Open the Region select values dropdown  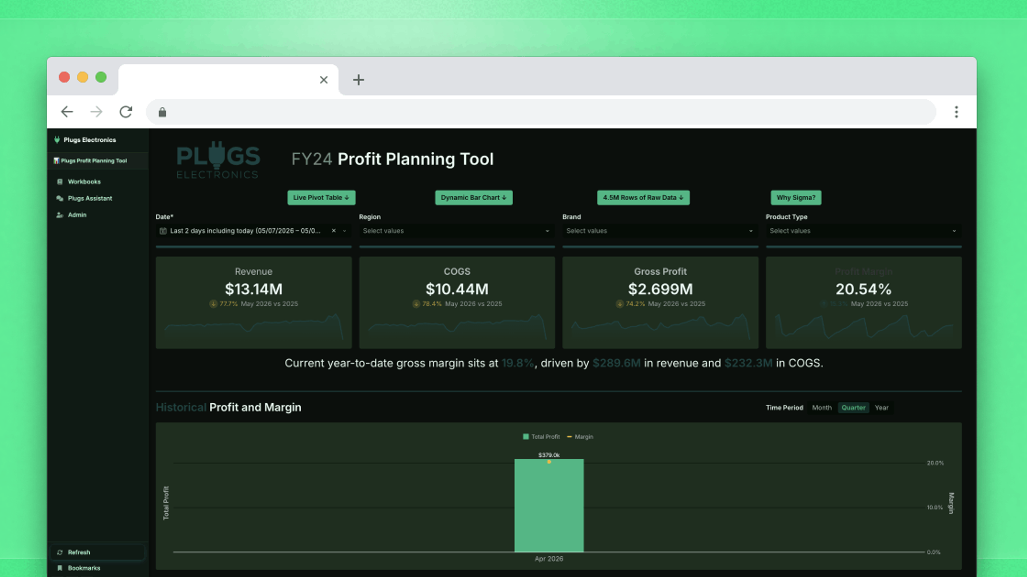point(457,231)
